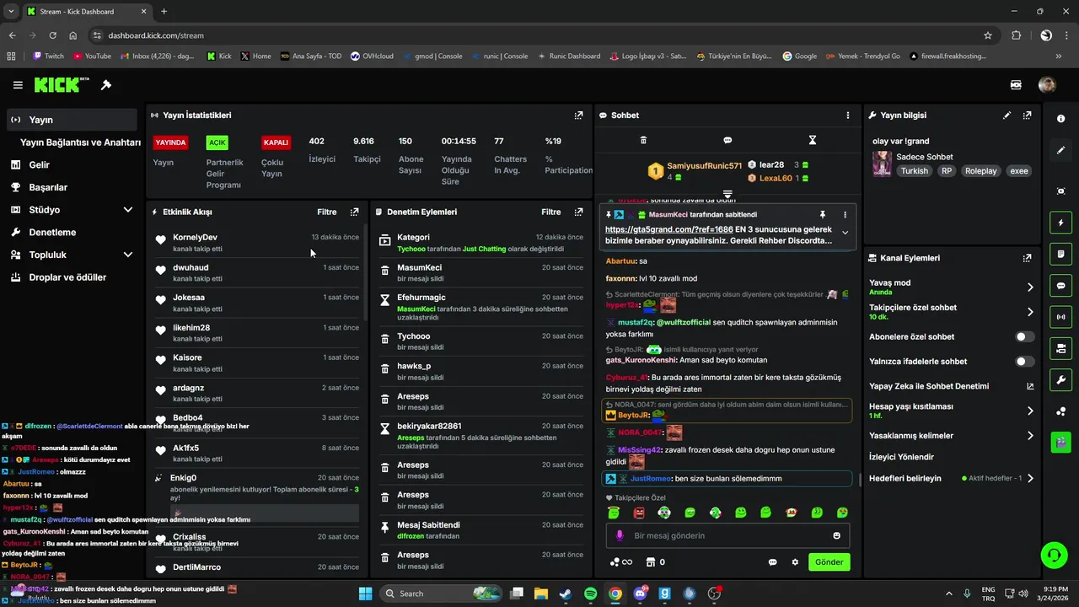Click the multistream icon in header top right
1079x607 pixels.
1016,85
